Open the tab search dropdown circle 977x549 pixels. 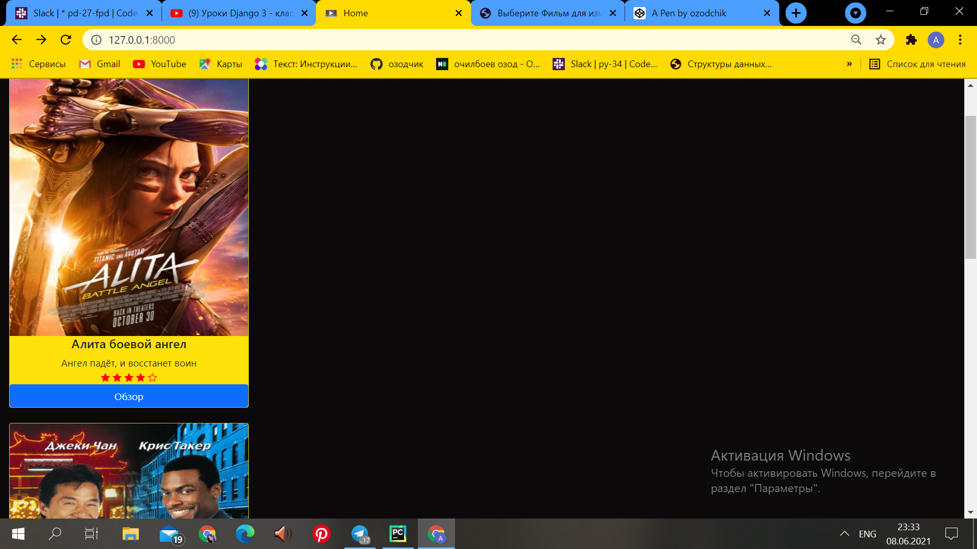pyautogui.click(x=855, y=13)
